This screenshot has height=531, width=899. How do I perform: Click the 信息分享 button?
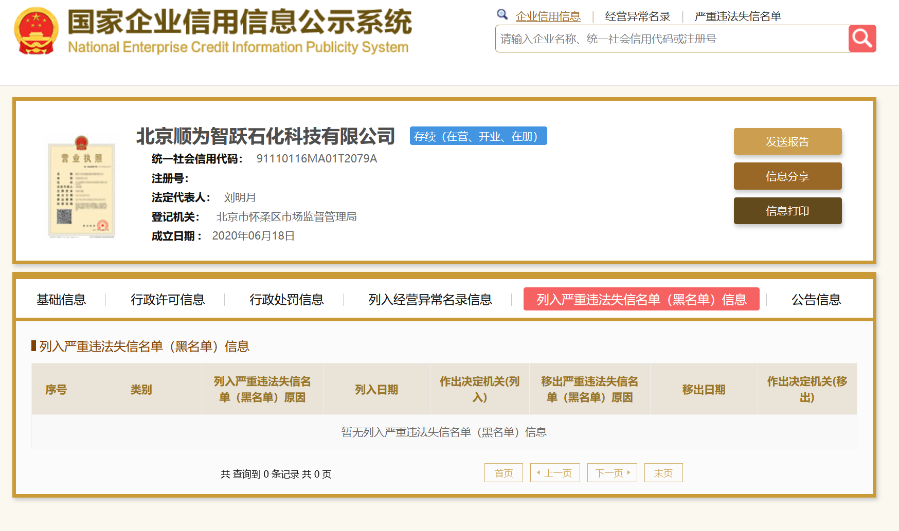point(787,176)
